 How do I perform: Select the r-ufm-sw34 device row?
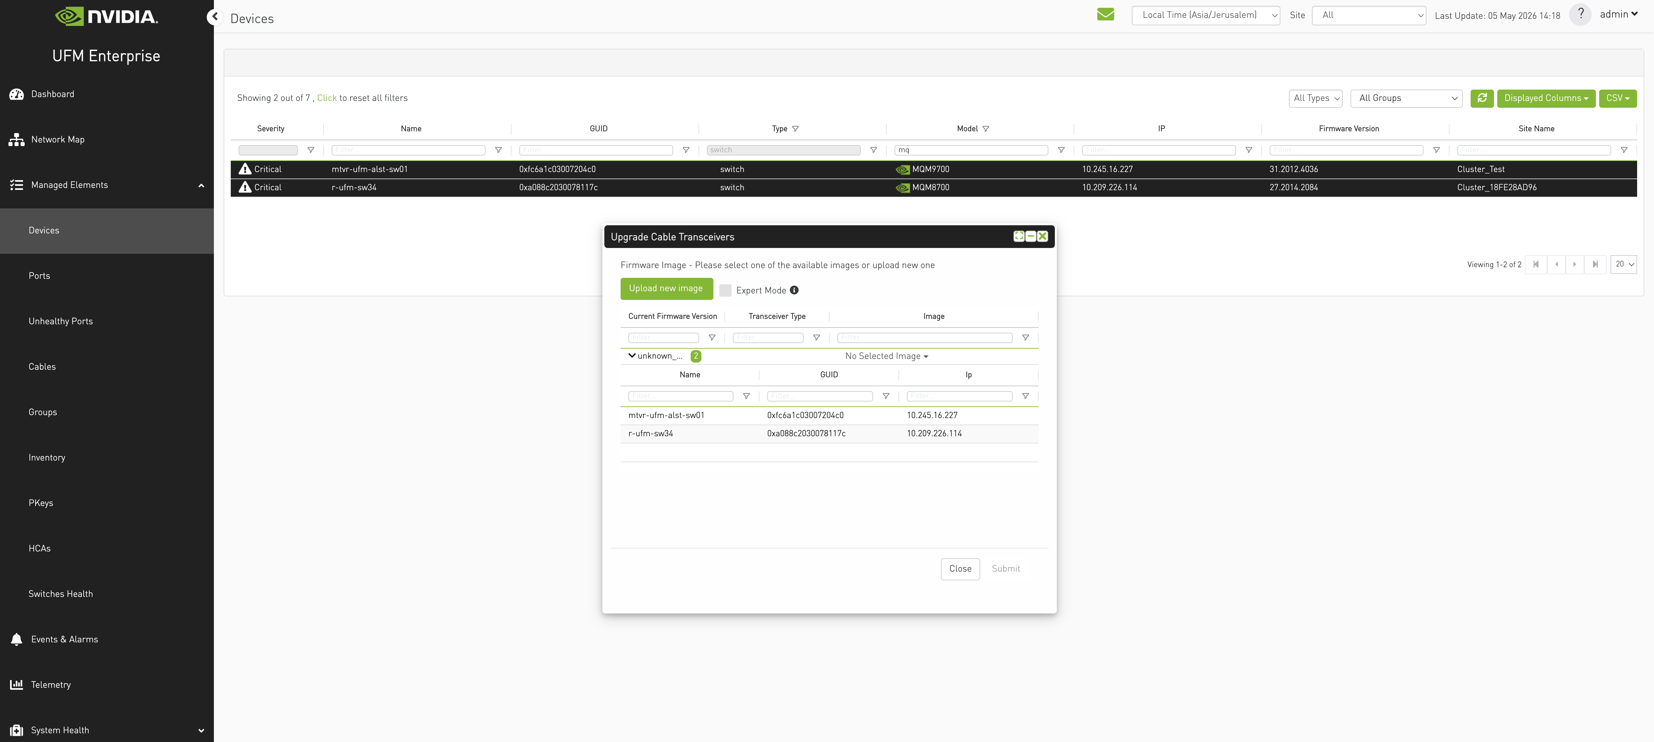coord(933,187)
